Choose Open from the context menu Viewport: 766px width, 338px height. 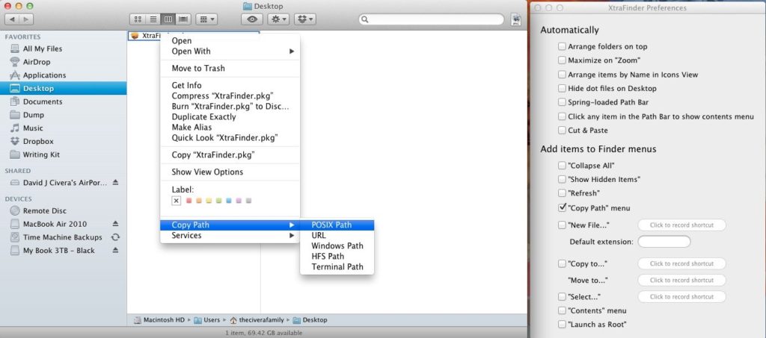[x=230, y=41]
